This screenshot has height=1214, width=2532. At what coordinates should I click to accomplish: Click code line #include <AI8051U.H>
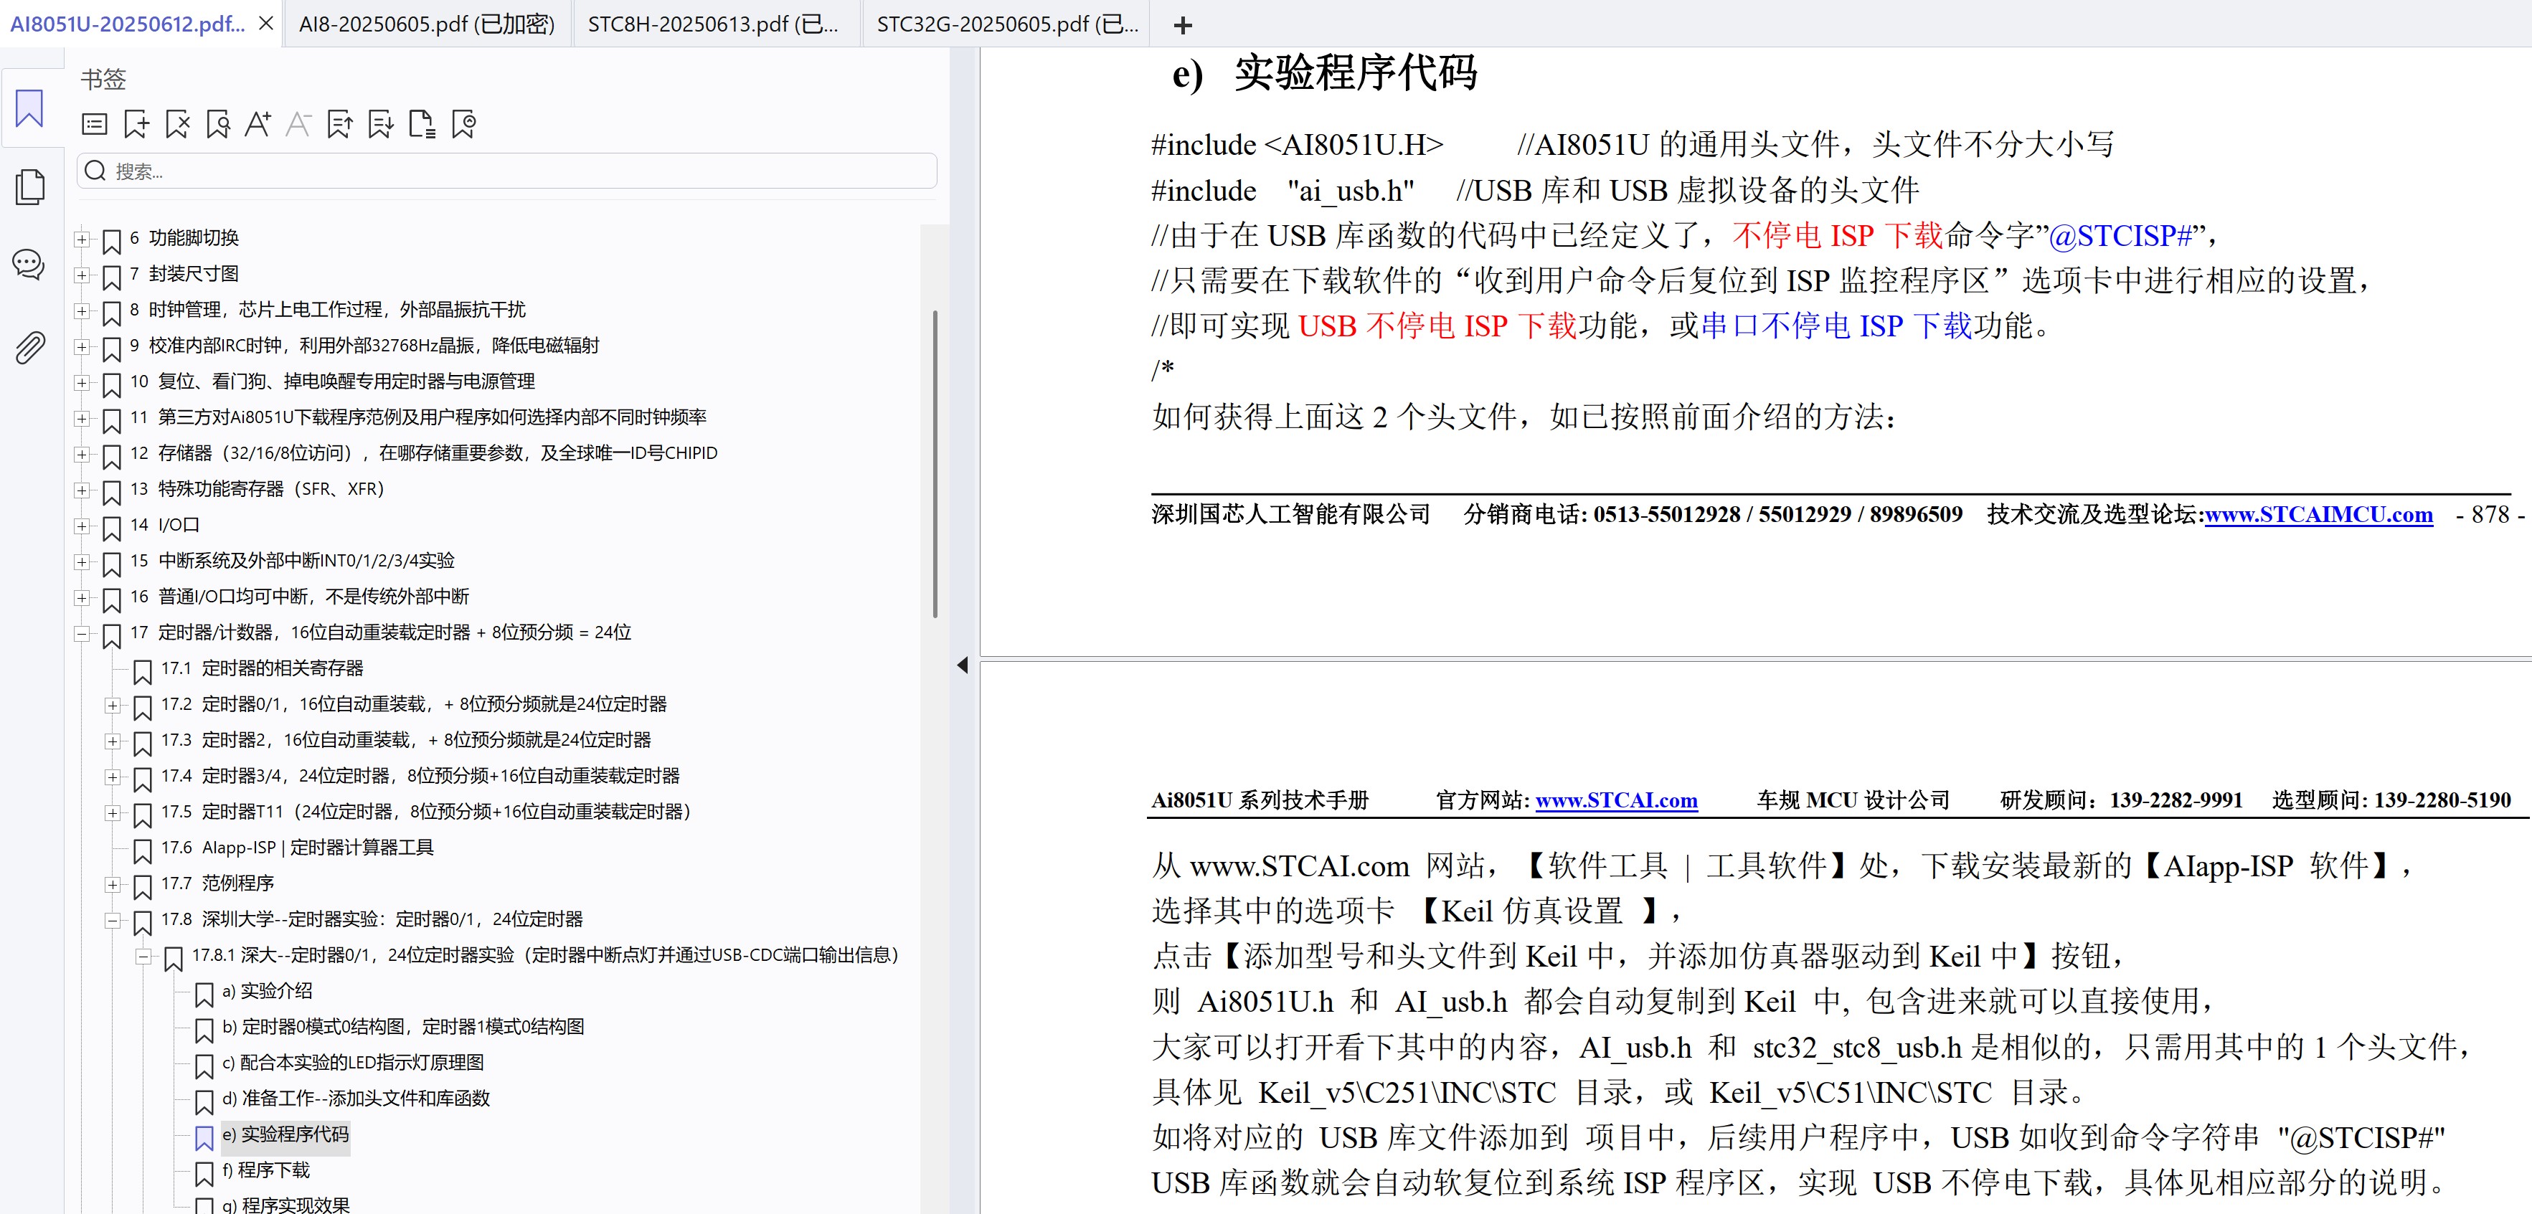click(x=1298, y=146)
